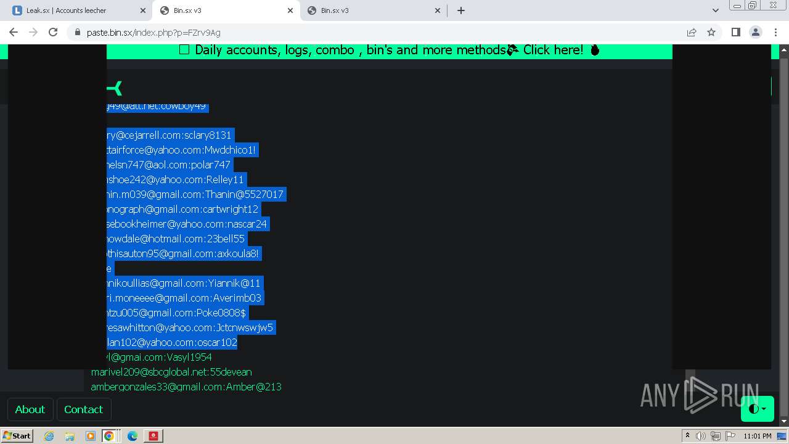Go forward to the next page
789x444 pixels.
pyautogui.click(x=33, y=32)
